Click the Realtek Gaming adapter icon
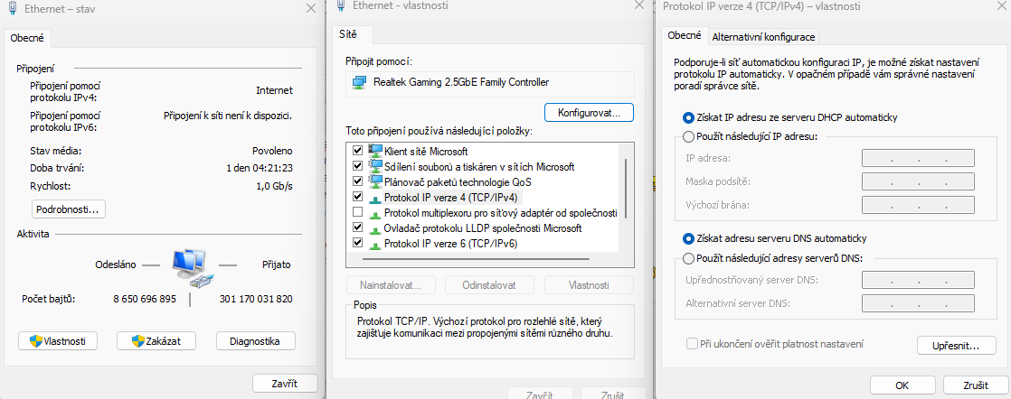The height and width of the screenshot is (399, 1011). click(x=359, y=82)
